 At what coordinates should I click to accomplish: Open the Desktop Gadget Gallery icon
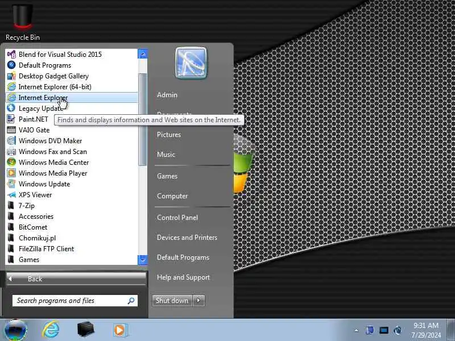11,76
